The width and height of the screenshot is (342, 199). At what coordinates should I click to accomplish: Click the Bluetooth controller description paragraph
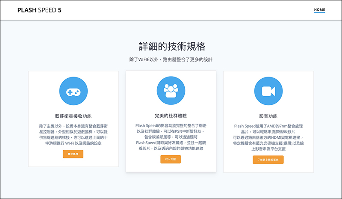point(73,134)
